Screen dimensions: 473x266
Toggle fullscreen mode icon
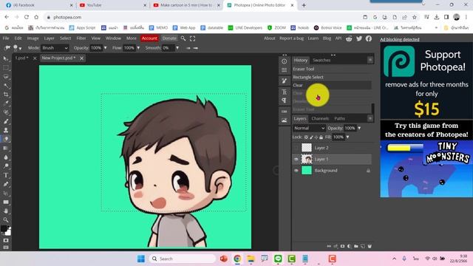pyautogui.click(x=192, y=38)
